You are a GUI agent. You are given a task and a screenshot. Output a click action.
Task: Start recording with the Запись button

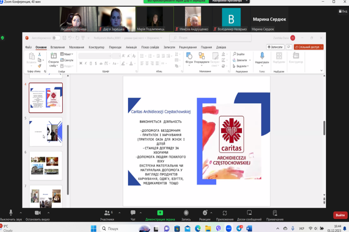pos(186,213)
